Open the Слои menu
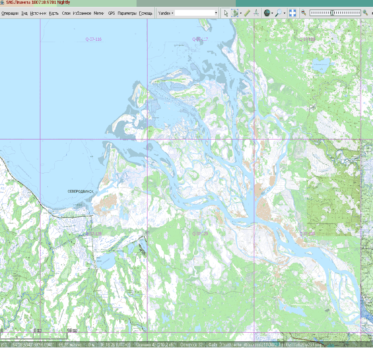 66,13
